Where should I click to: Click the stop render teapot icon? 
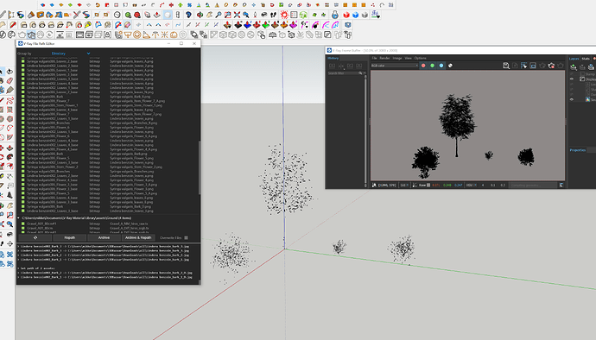pos(551,66)
